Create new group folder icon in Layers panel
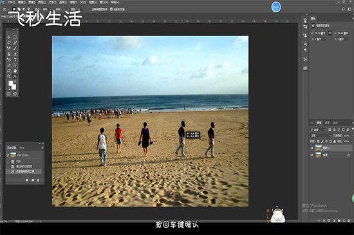This screenshot has height=235, width=354. 339,221
